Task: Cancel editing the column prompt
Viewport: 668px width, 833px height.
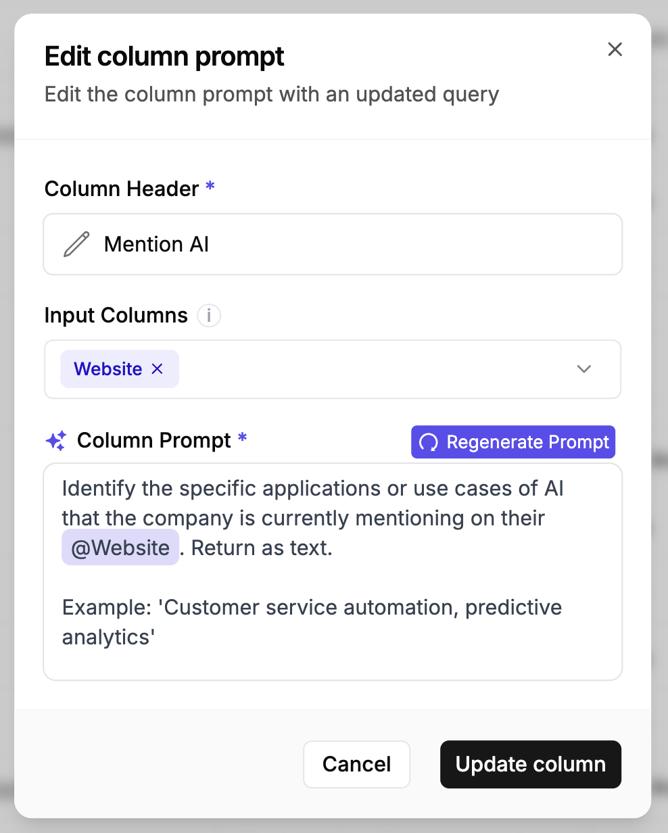Action: [x=356, y=764]
